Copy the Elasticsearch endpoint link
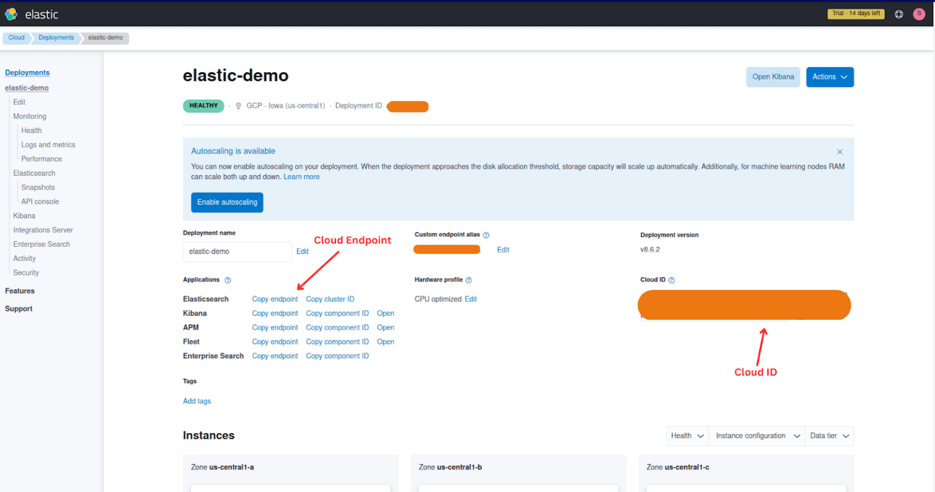 tap(275, 299)
